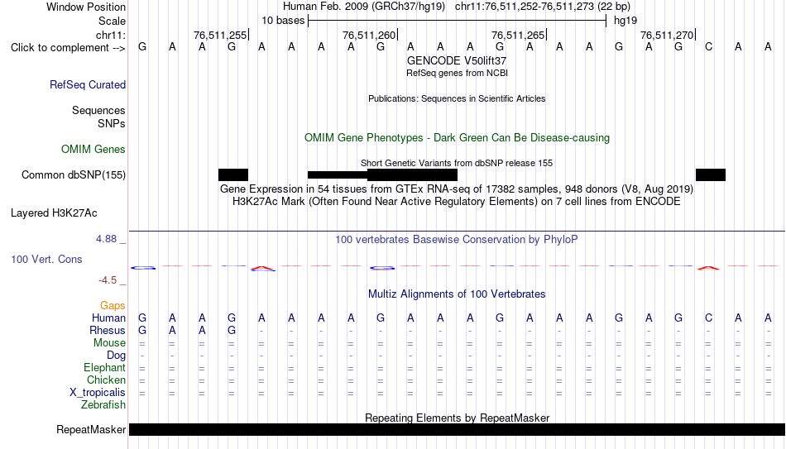This screenshot has height=449, width=786.
Task: Click '100 vertebrates Basewise Conservation by PhyloP' title
Action: click(457, 240)
